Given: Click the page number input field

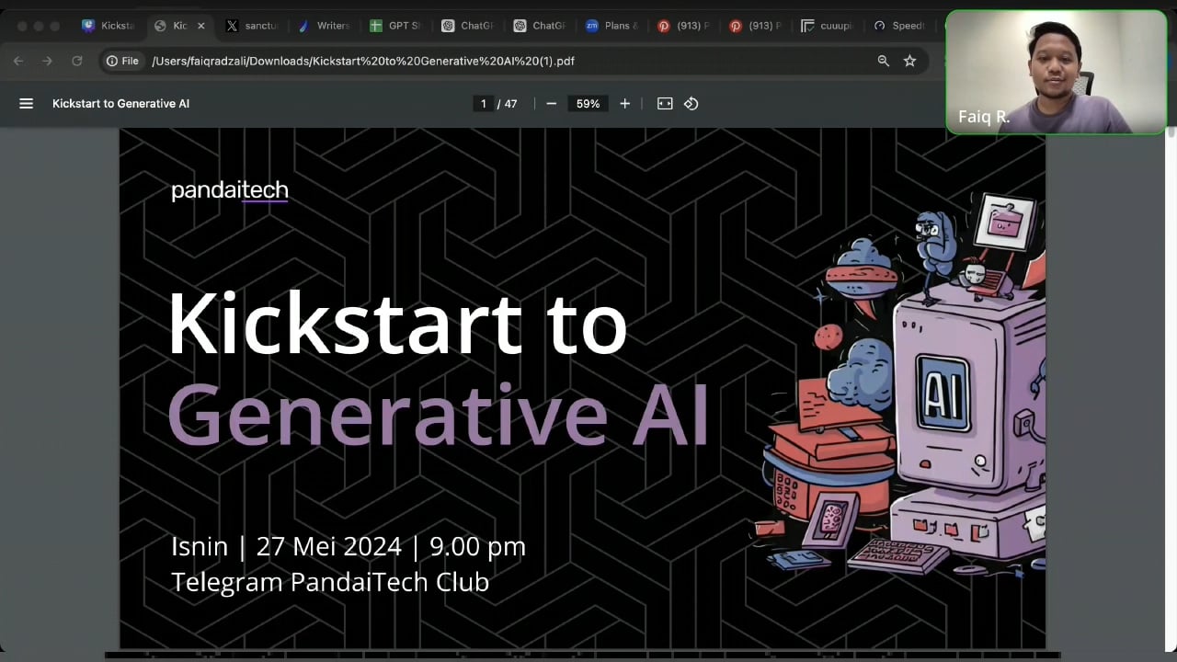Looking at the screenshot, I should [x=483, y=104].
